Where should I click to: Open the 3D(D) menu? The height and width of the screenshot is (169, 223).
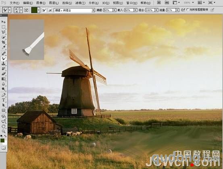tap(106, 3)
